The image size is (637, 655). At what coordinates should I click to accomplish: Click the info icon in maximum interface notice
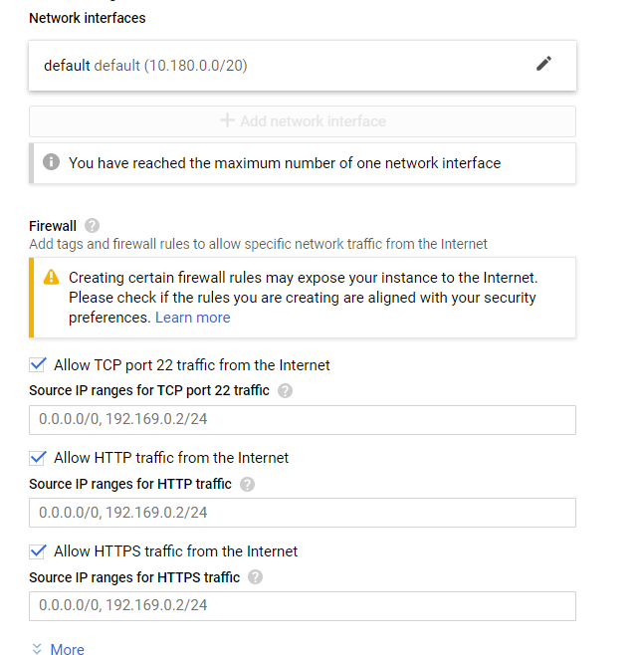(51, 162)
